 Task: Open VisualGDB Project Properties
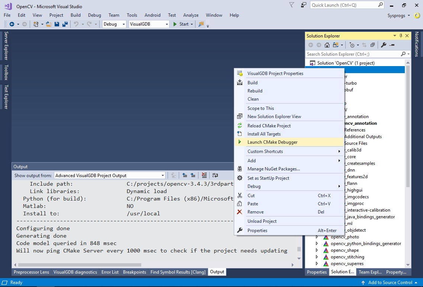289,74
